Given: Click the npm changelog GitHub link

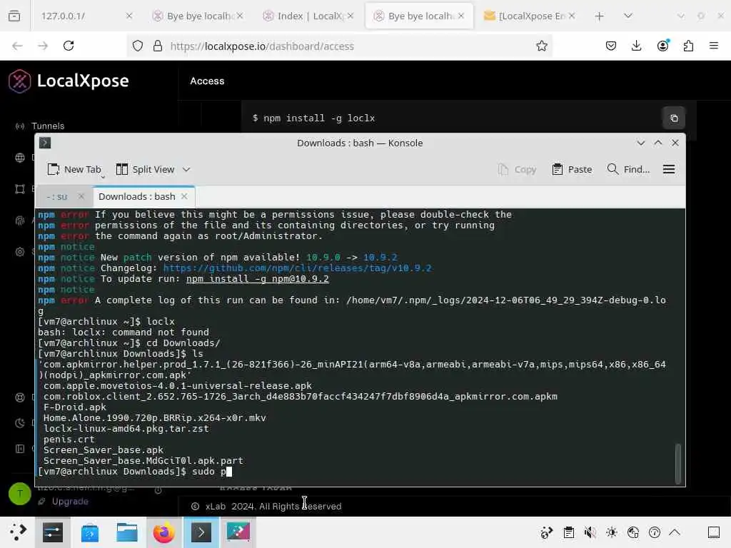Looking at the screenshot, I should (x=297, y=268).
